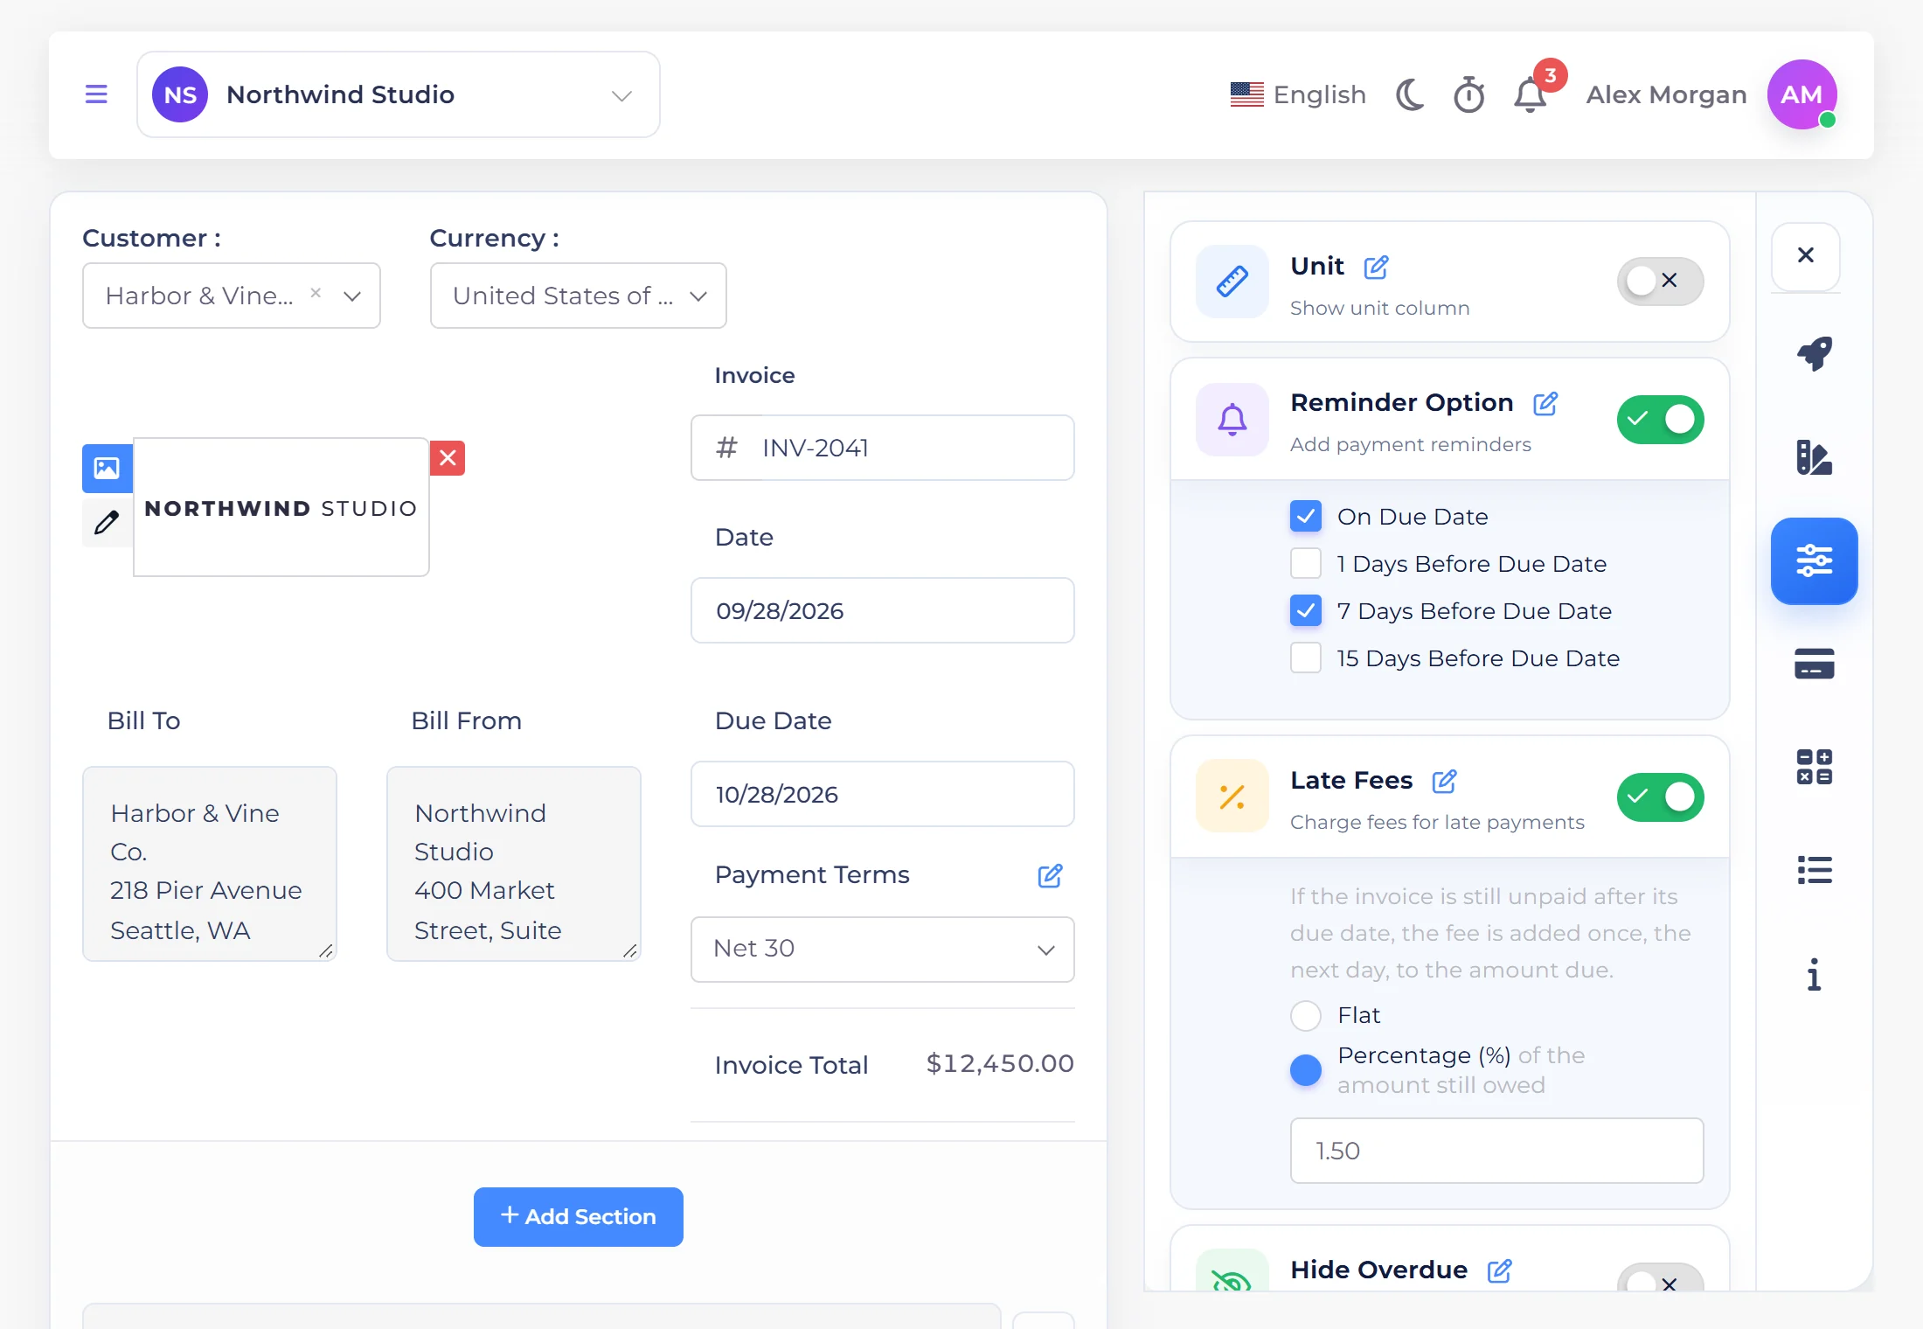This screenshot has height=1329, width=1923.
Task: Open the rocket sidebar tab
Action: click(x=1815, y=353)
